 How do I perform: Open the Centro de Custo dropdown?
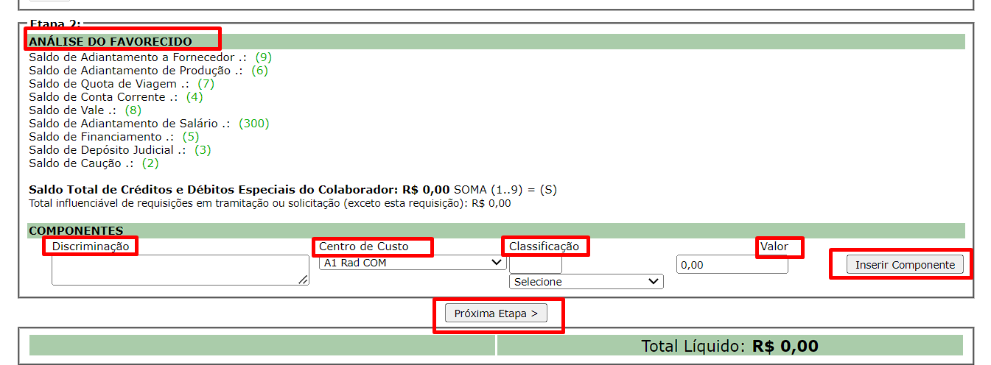pyautogui.click(x=412, y=263)
